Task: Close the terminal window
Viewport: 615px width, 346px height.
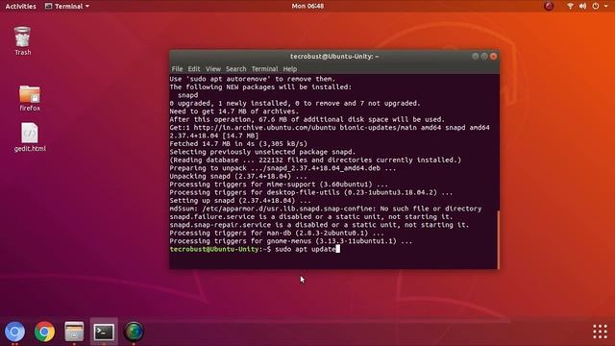Action: point(493,57)
